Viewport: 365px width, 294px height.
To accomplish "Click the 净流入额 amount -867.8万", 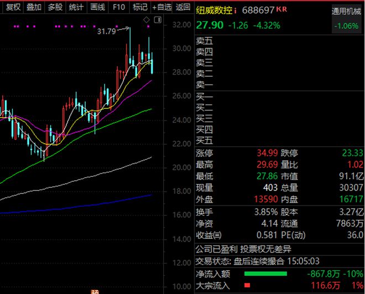I will (x=324, y=274).
